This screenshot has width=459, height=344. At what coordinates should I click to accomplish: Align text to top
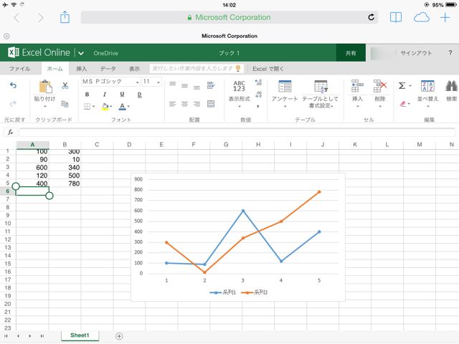(173, 84)
